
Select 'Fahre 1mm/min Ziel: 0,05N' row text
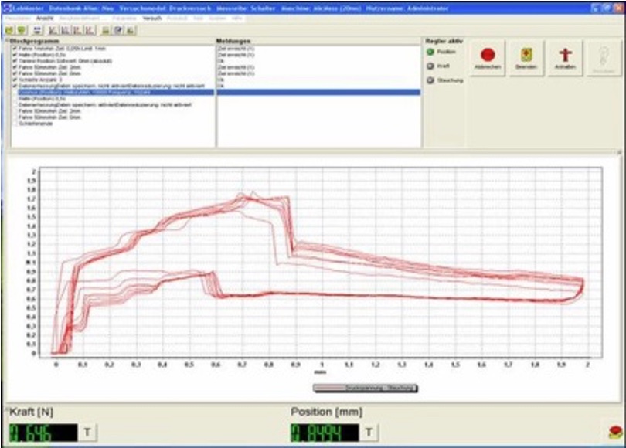tap(62, 49)
